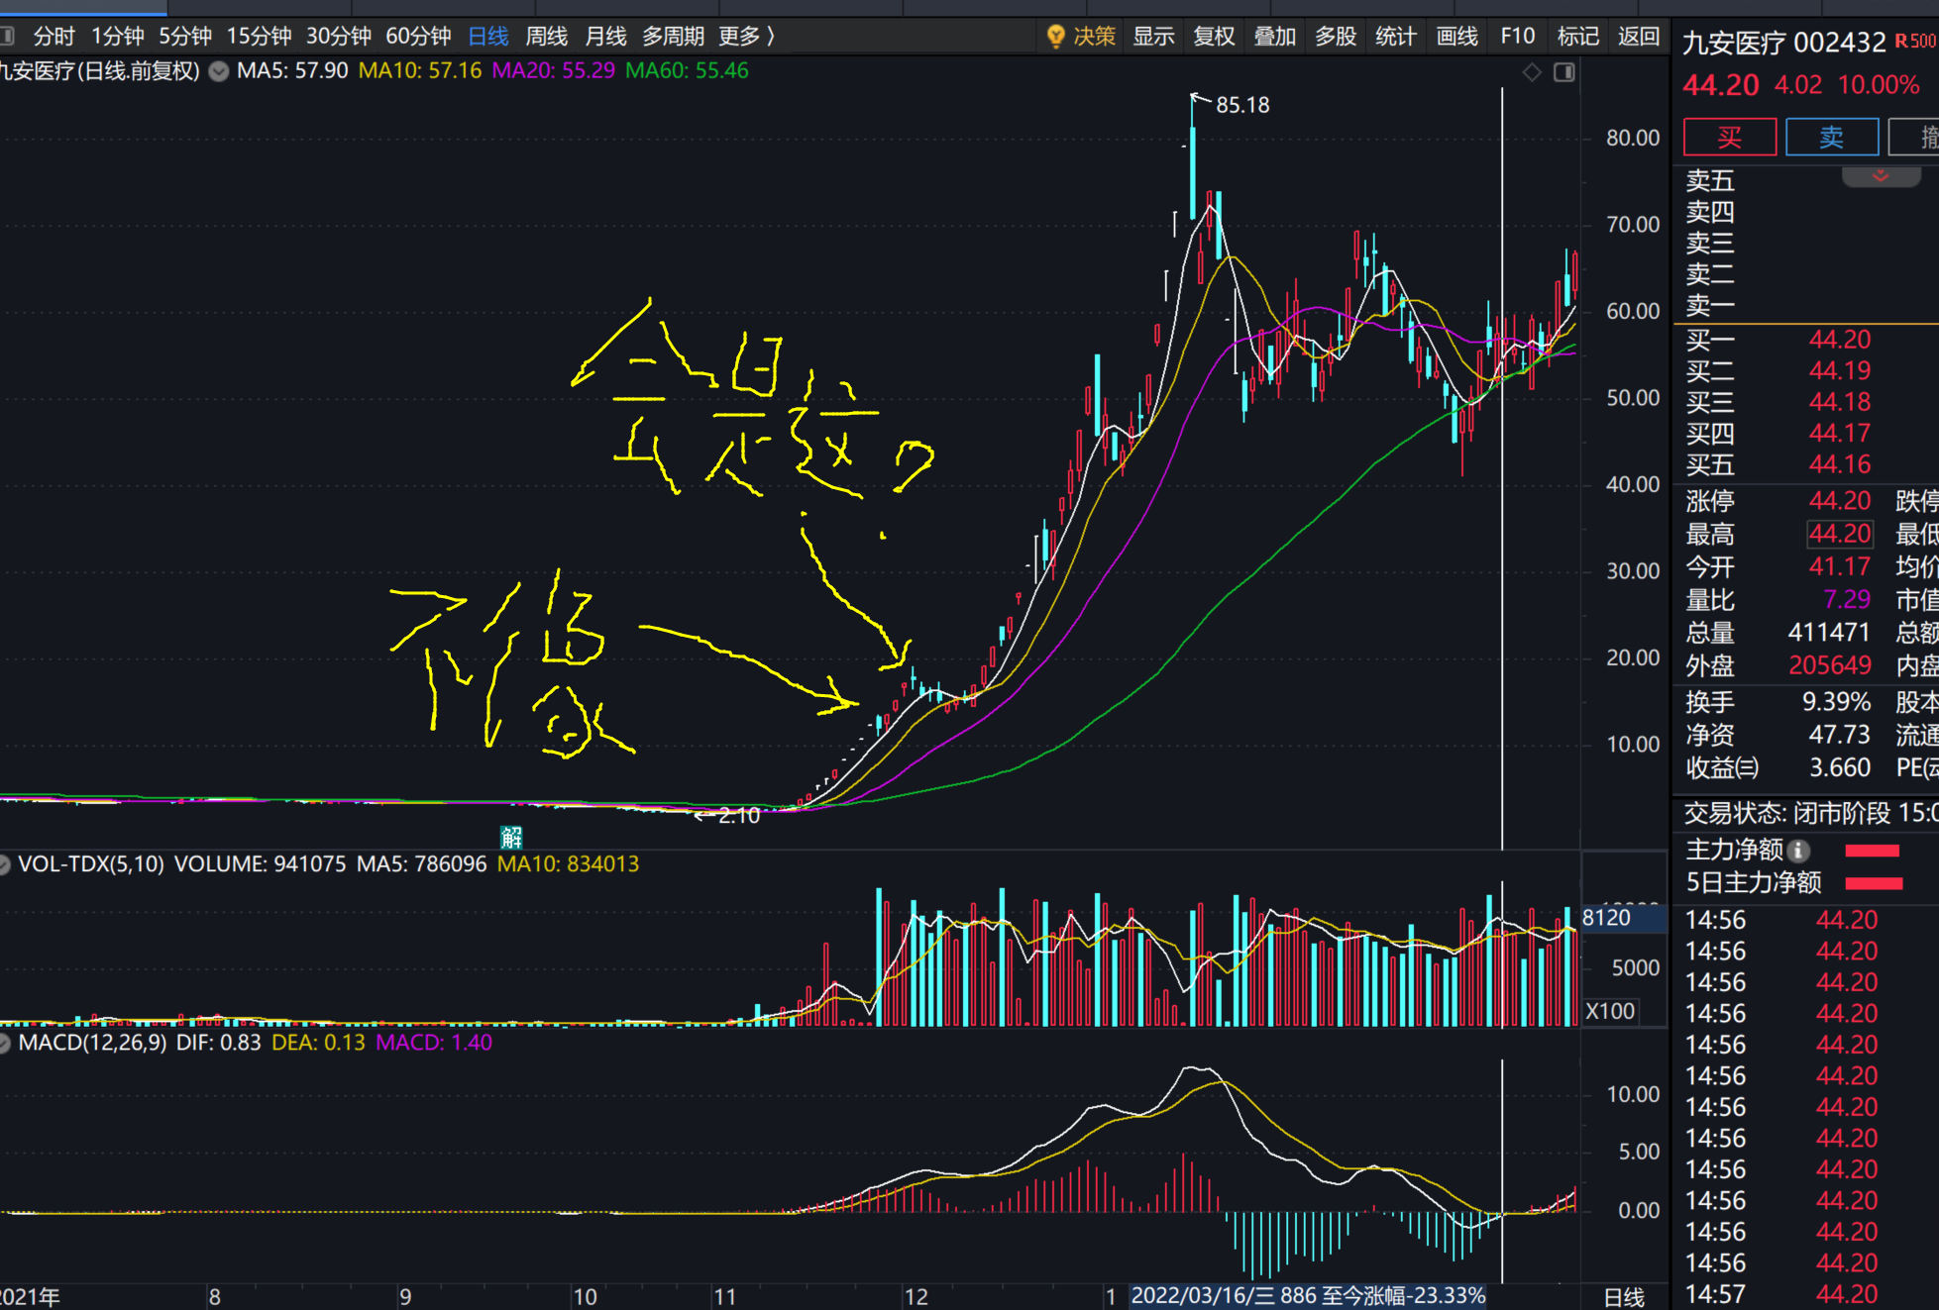Screen dimensions: 1939x1310
Task: Click the 决策 lightbulb icon
Action: pos(1055,37)
